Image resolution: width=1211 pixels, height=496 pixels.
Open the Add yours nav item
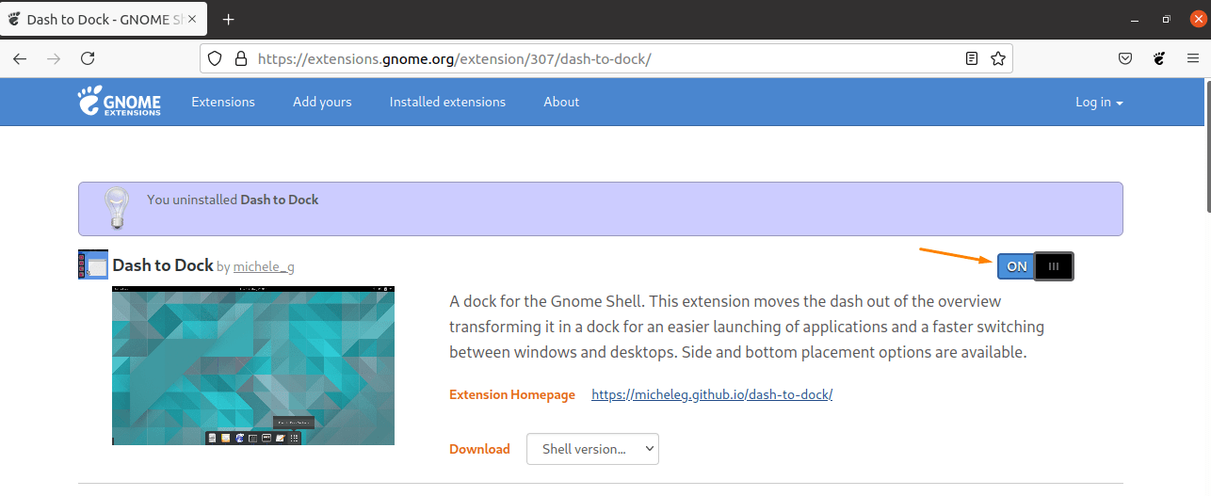322,102
